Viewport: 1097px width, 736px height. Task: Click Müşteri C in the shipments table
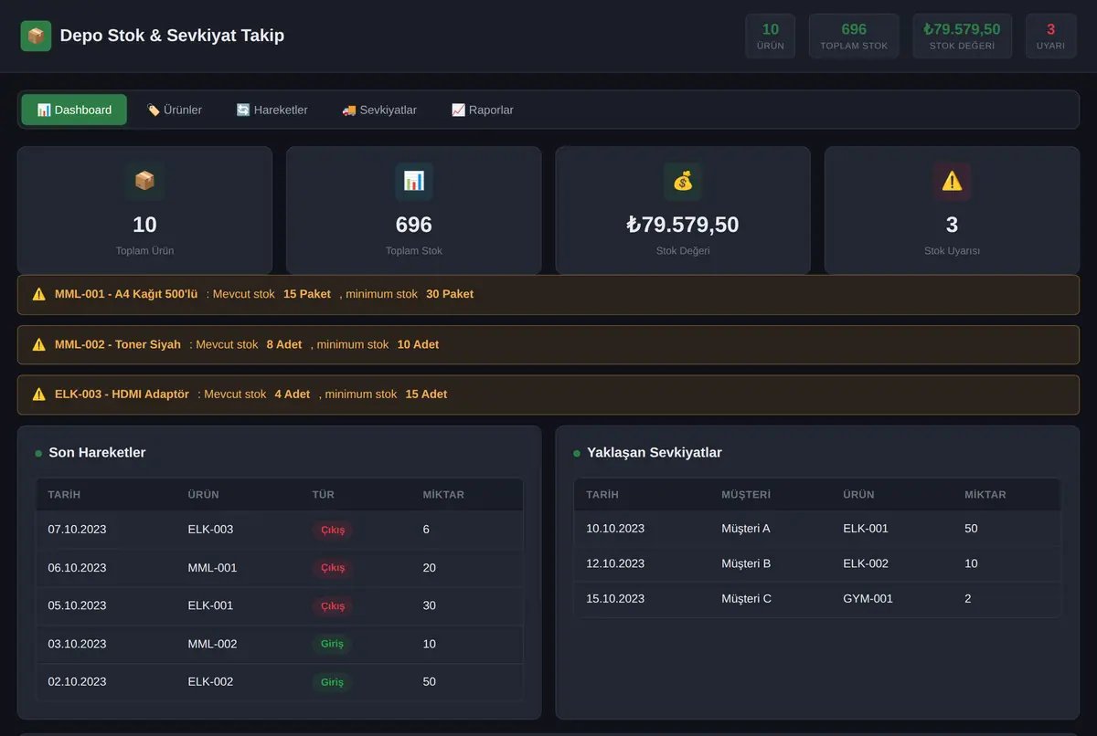click(746, 599)
